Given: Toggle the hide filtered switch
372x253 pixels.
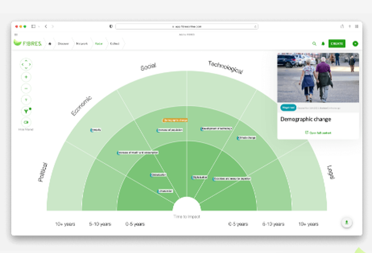Looking at the screenshot, I should point(26,122).
